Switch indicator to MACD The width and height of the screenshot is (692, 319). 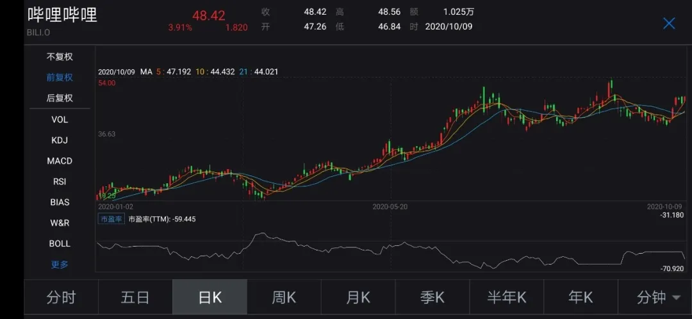coord(60,161)
